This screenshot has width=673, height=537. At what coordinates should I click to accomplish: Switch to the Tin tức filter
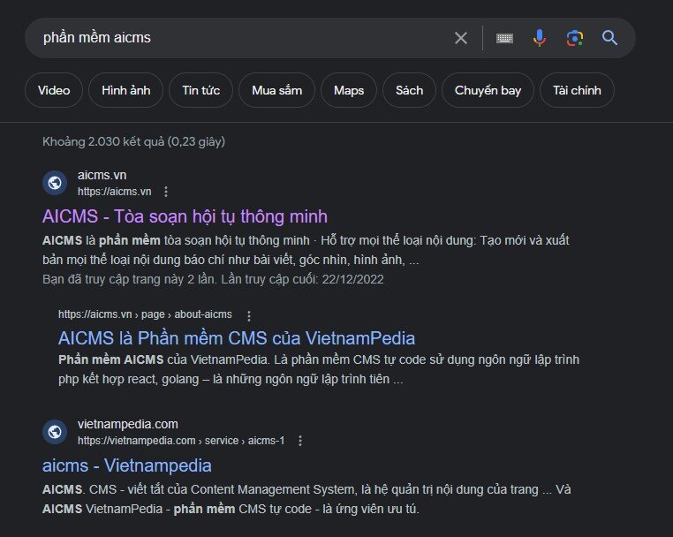pyautogui.click(x=200, y=90)
